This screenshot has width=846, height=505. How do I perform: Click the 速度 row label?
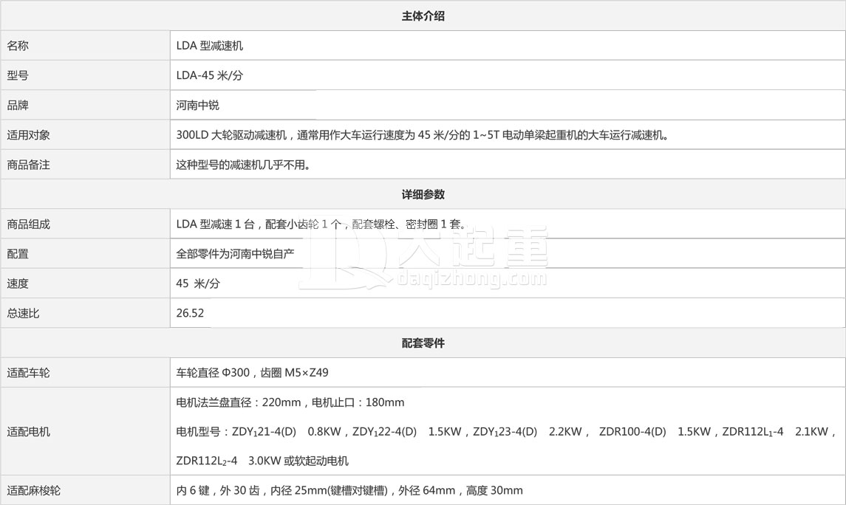coord(18,284)
